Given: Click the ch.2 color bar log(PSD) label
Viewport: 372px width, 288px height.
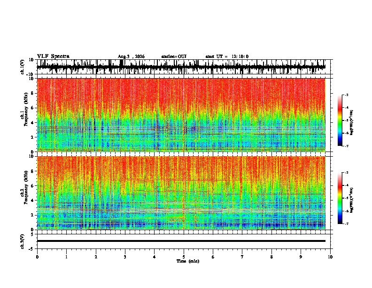Looking at the screenshot, I should point(351,200).
